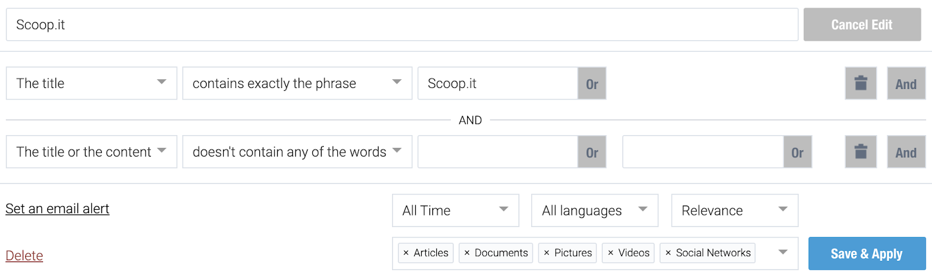932x276 pixels.
Task: Click the red Delete link
Action: click(x=24, y=256)
